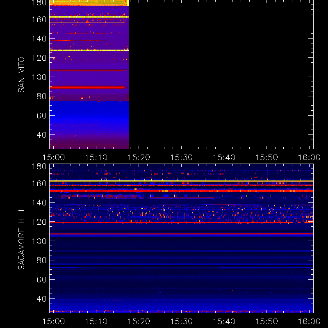The height and width of the screenshot is (328, 328).
Task: Click 15:10 under the Sagamore Hill plot
Action: pos(96,321)
